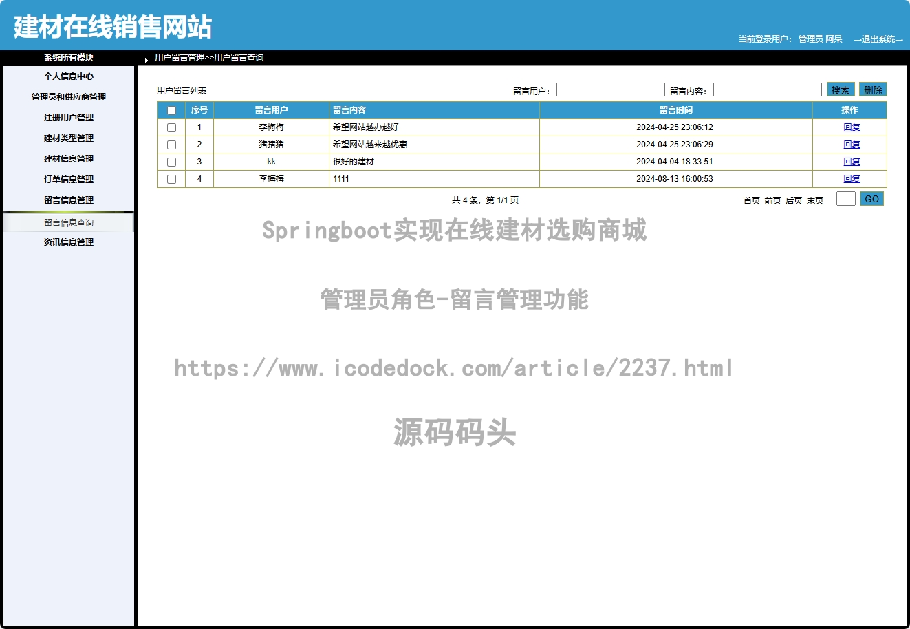Click the timestamp 2024-04-04 18:33:51
Image resolution: width=910 pixels, height=629 pixels.
[675, 162]
